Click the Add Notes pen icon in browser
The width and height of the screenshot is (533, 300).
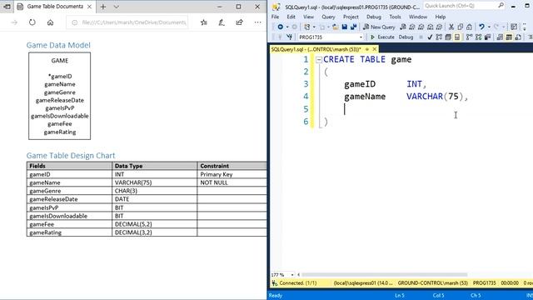[222, 22]
